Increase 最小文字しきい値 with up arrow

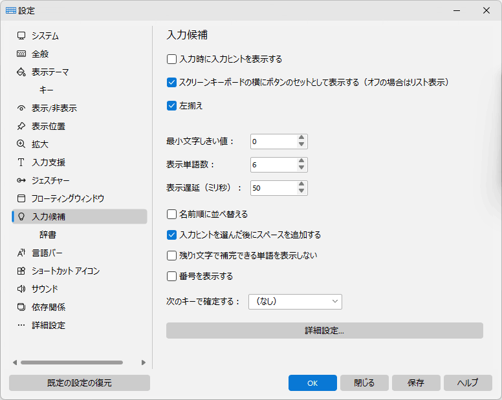click(x=301, y=138)
